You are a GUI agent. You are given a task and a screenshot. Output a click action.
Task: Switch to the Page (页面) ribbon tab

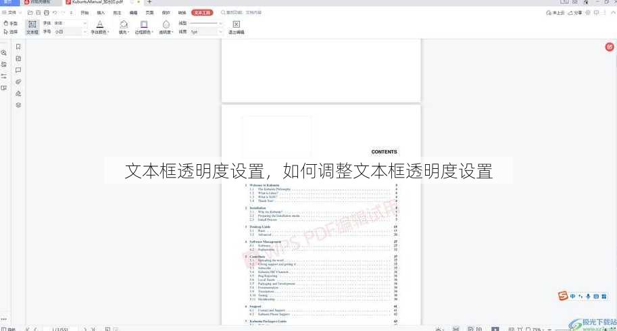tap(149, 13)
